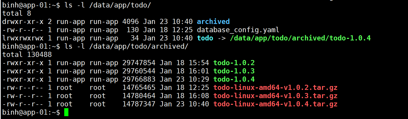408x119 pixels.
Task: Click the red todo-linux-amd64-v1.0.4.tar.gz file
Action: [275, 104]
